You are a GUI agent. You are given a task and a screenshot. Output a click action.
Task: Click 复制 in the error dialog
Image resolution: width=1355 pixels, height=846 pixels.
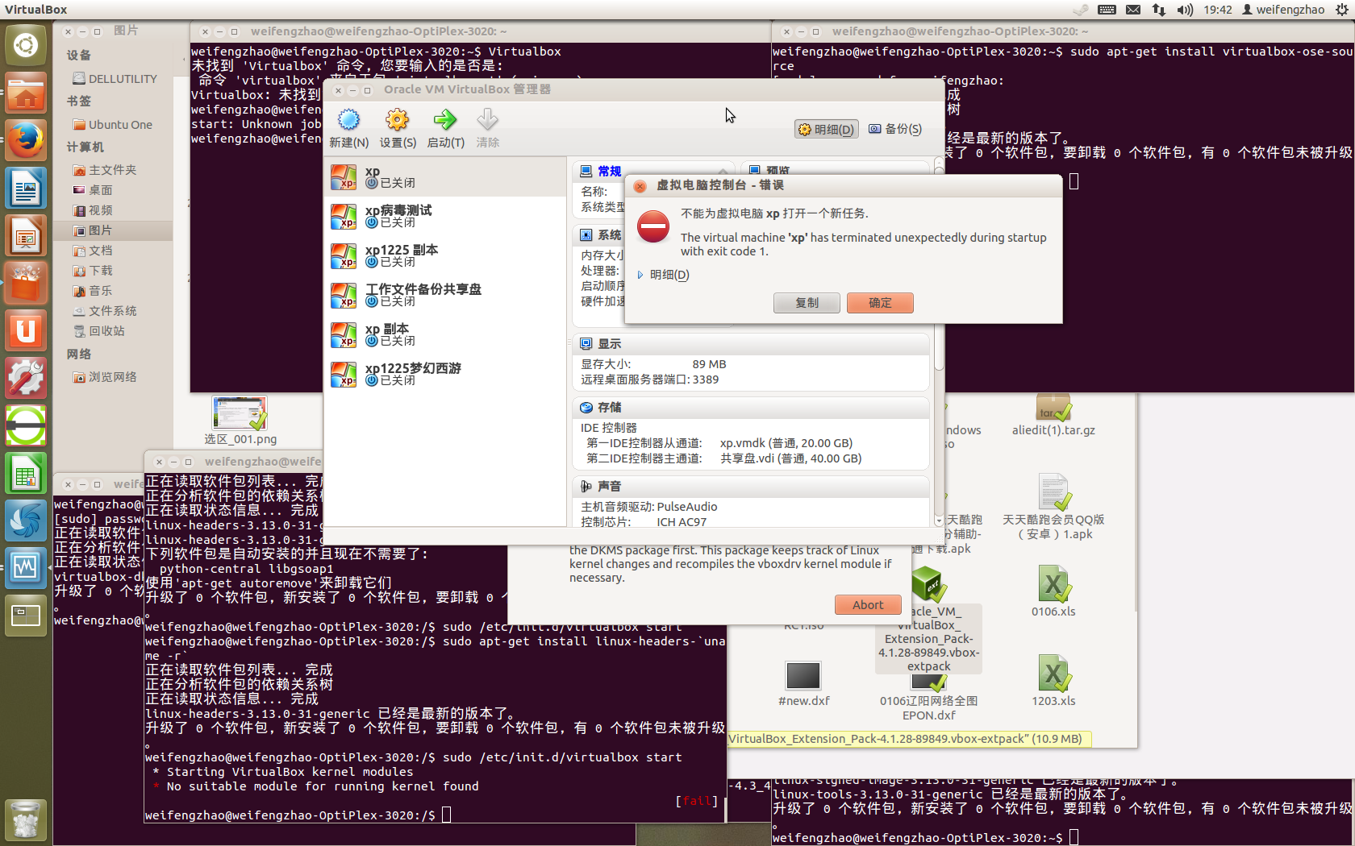coord(807,303)
